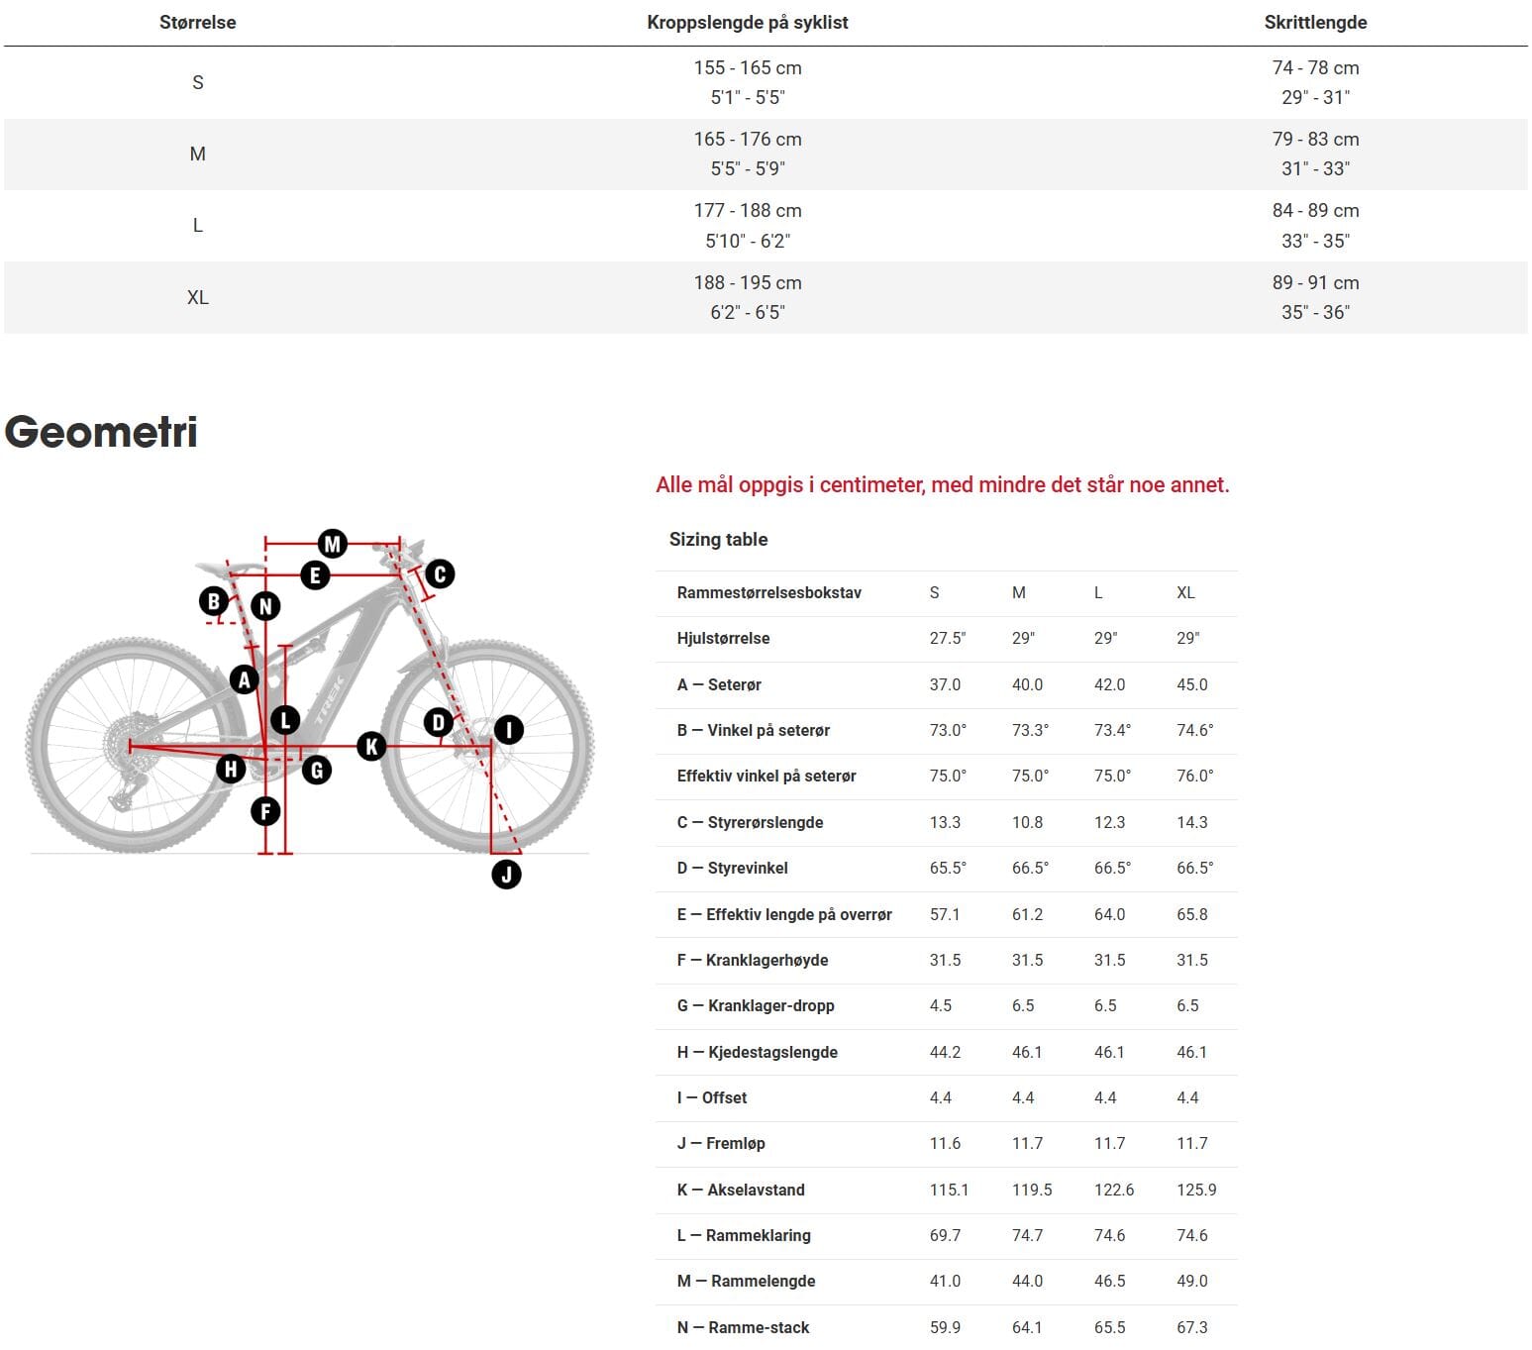Click the Sizing table heading
Image resolution: width=1532 pixels, height=1350 pixels.
(x=718, y=540)
